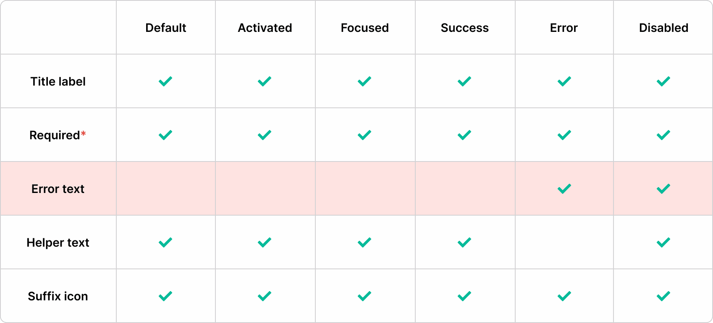The width and height of the screenshot is (713, 323).
Task: Click the Error text checkmark under Disabled
Action: pyautogui.click(x=663, y=189)
